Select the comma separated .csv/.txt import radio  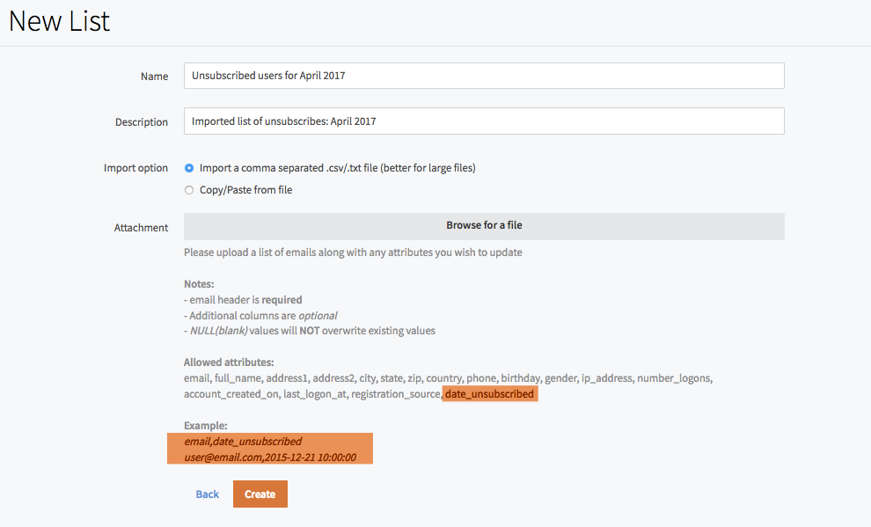[189, 168]
